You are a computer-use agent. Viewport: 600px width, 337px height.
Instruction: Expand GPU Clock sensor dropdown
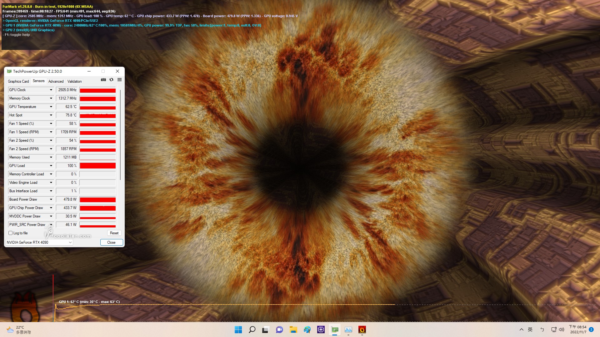[51, 90]
